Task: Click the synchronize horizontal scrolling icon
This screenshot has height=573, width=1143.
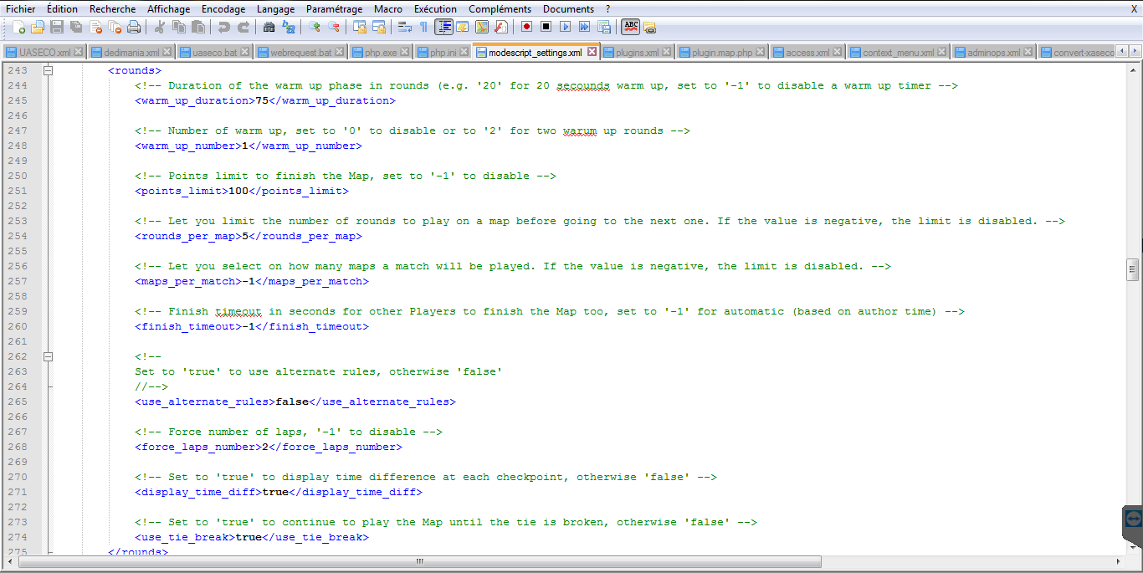Action: coord(378,27)
